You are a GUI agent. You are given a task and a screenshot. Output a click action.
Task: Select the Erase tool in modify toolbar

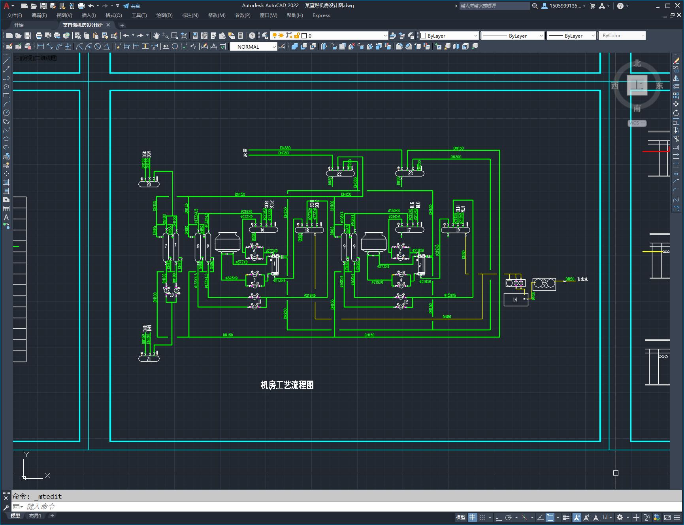point(676,61)
